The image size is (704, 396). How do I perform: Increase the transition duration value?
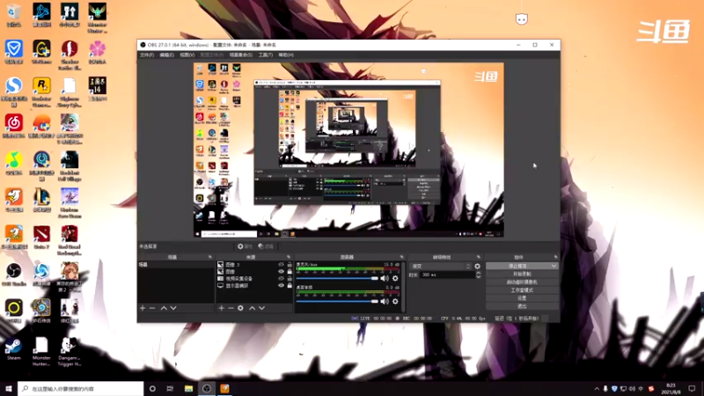(478, 273)
